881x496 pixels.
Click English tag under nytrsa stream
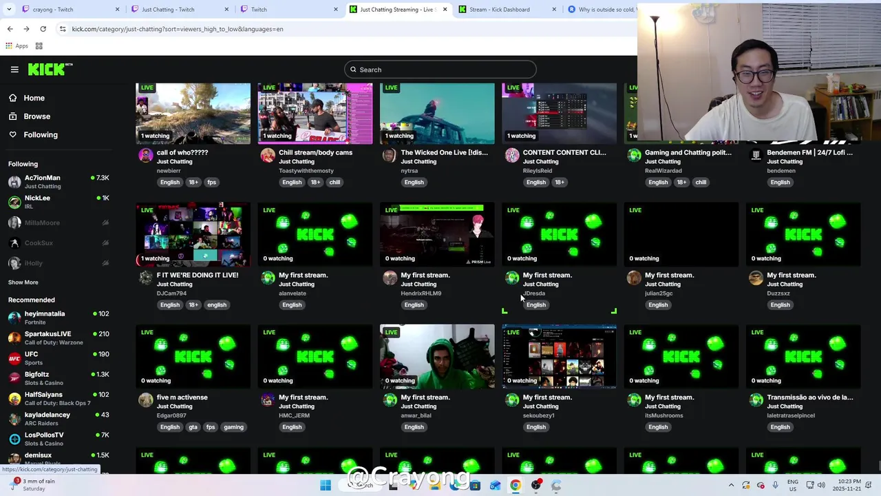click(414, 183)
